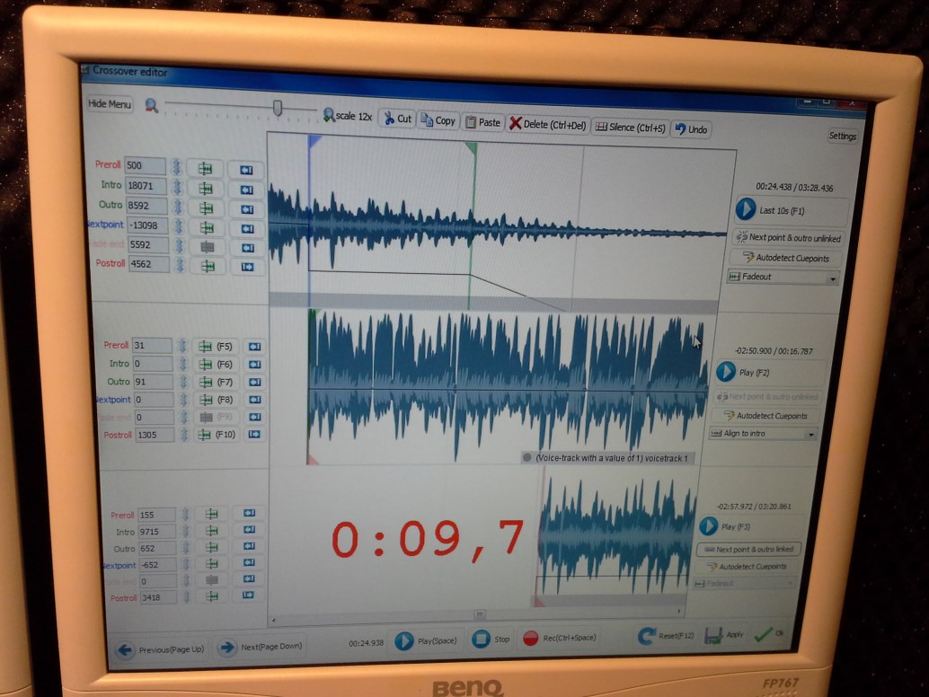Play the first track's Last 10s (F1)
The height and width of the screenshot is (697, 929).
pos(791,209)
